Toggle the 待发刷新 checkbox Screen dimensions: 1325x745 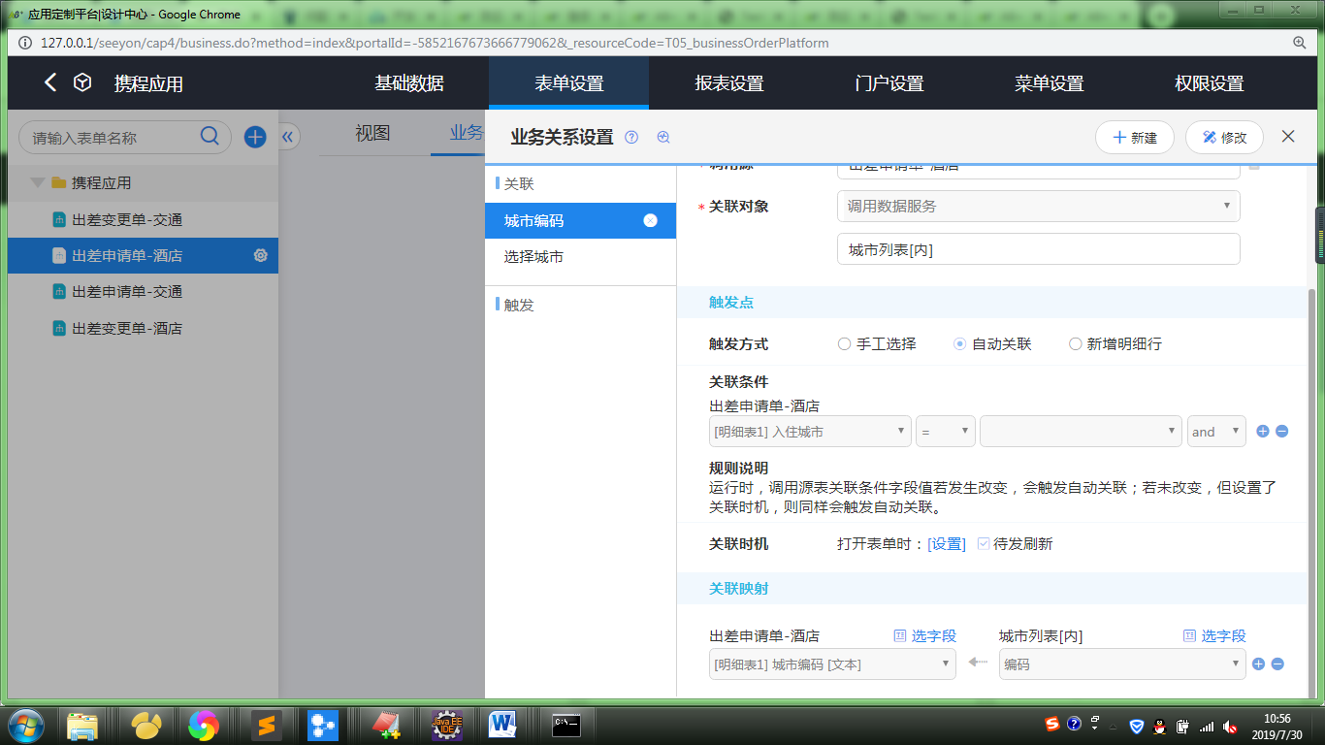click(x=984, y=544)
